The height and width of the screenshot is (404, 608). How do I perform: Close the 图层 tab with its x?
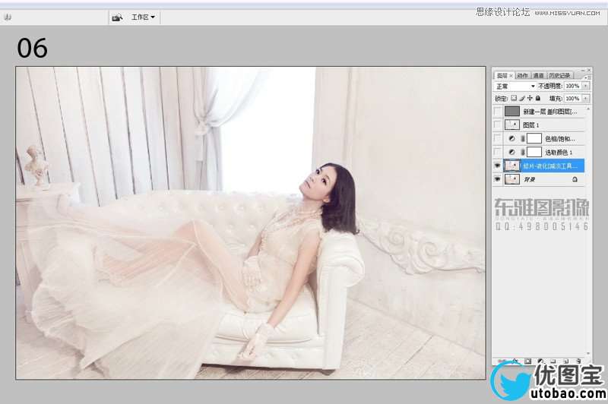511,76
